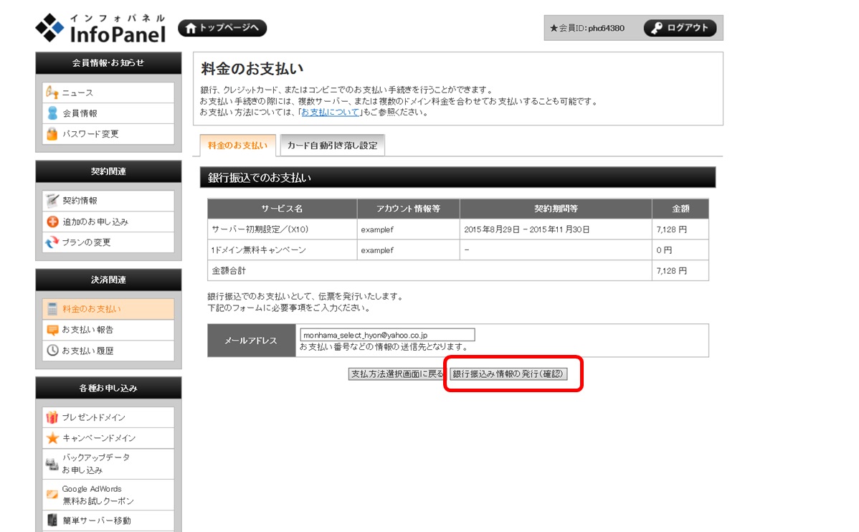This screenshot has width=859, height=532.
Task: Click the ログアウト button
Action: (x=680, y=28)
